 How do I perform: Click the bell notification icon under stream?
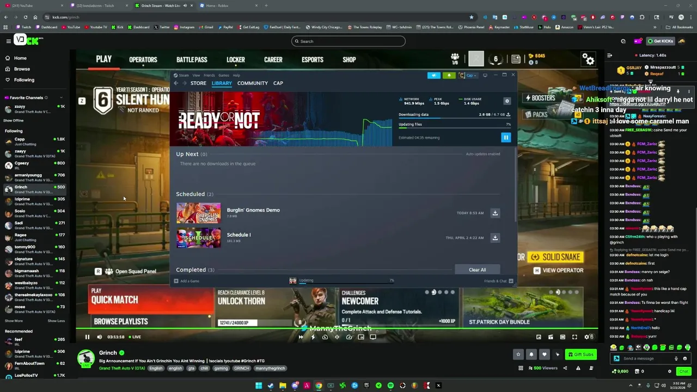coord(531,354)
